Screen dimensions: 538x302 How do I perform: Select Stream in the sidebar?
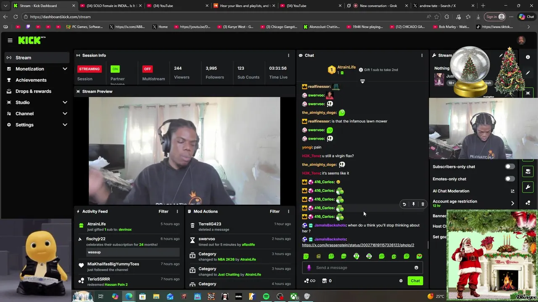point(37,57)
